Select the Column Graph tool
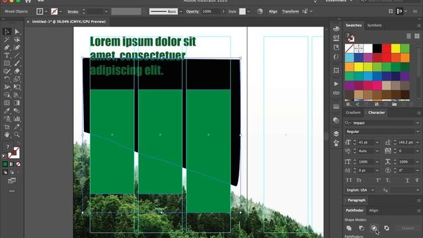The width and height of the screenshot is (423, 238). click(17, 119)
